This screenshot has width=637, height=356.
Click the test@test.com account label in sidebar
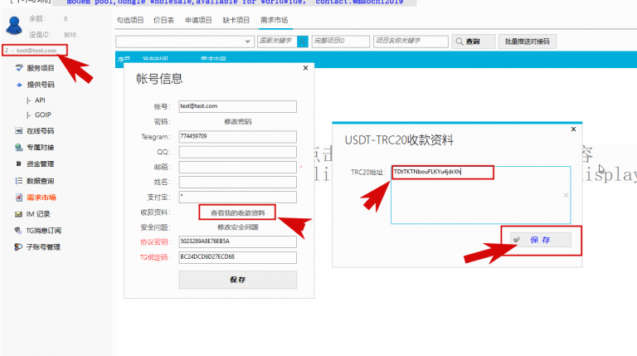click(36, 51)
